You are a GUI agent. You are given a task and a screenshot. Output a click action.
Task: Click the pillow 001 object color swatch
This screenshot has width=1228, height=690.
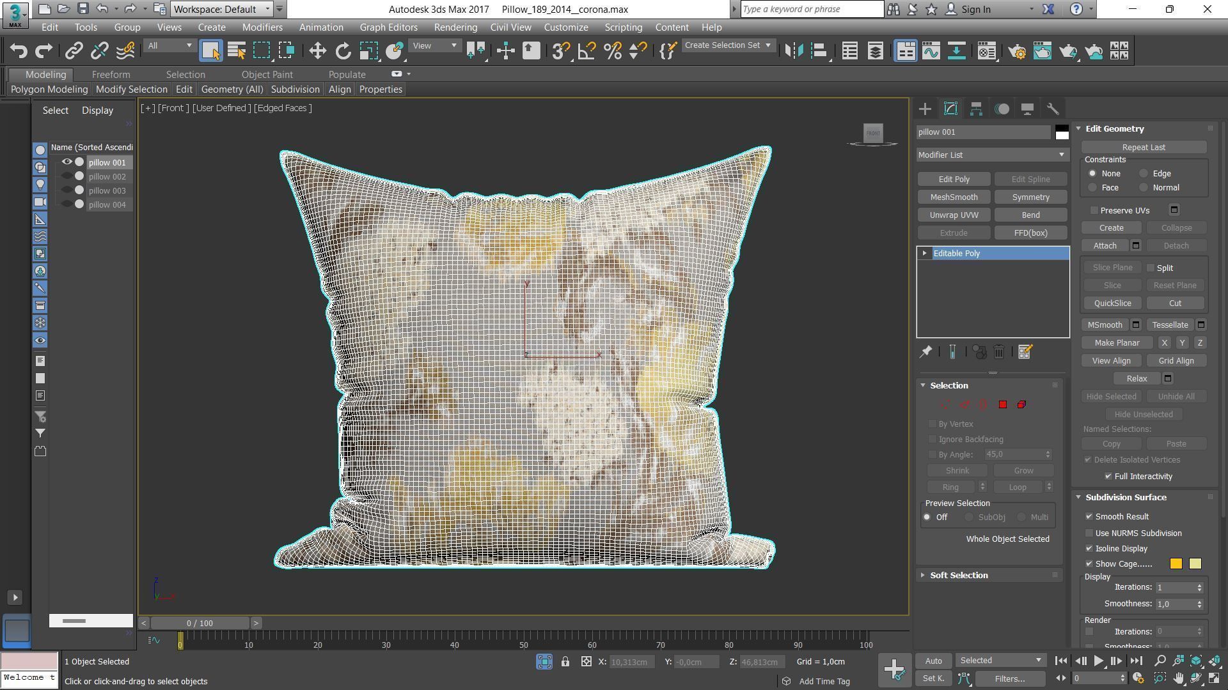point(1062,132)
